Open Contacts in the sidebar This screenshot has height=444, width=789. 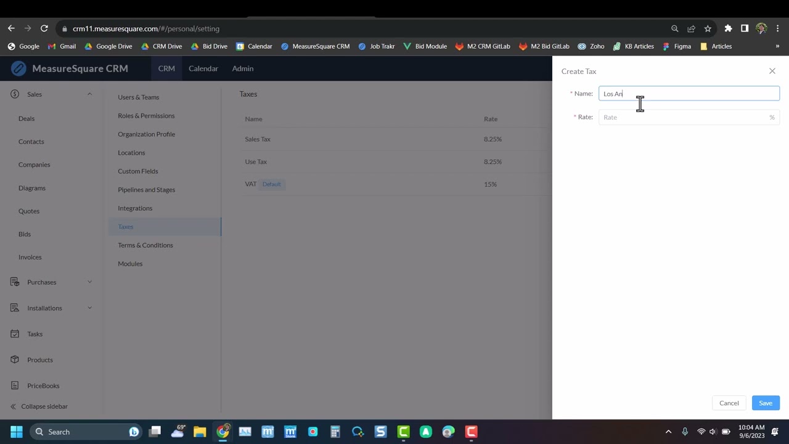click(x=31, y=141)
